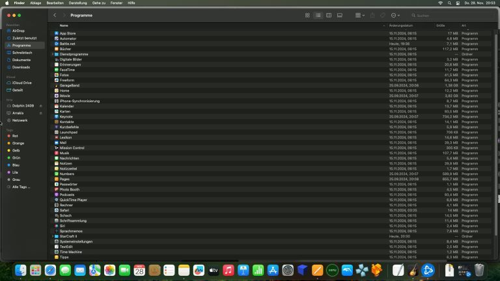Open the Bearbeiten menu
This screenshot has width=500, height=281.
55,3
